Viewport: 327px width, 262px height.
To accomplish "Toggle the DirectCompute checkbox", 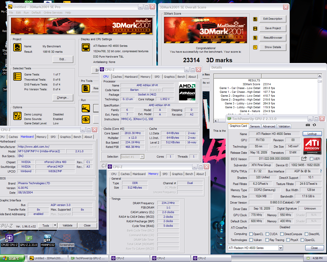I will [x=282, y=234].
